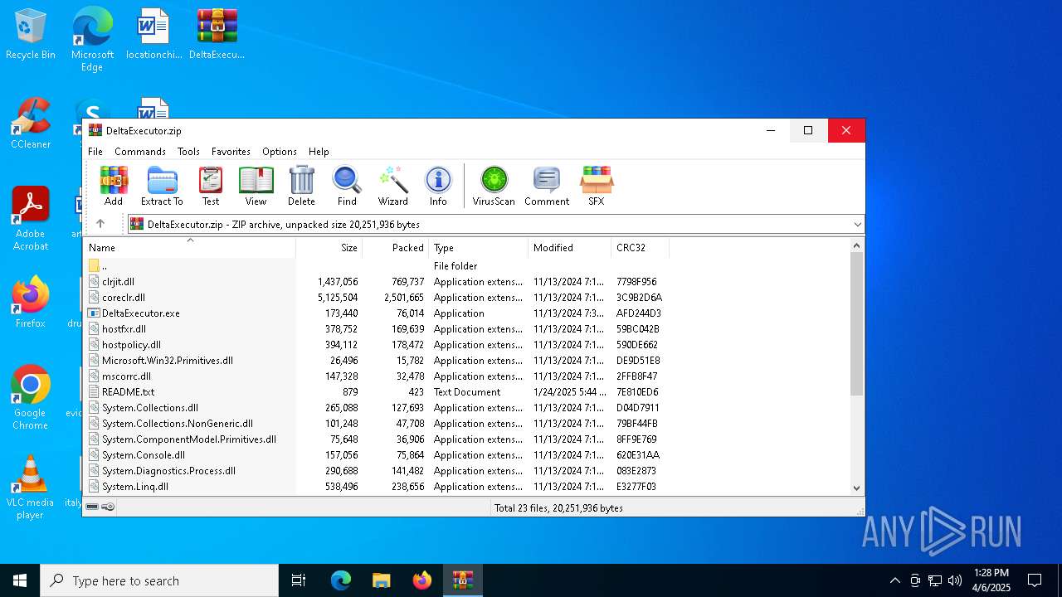Open locationchi Word document on desktop
This screenshot has width=1062, height=597.
coord(153,35)
